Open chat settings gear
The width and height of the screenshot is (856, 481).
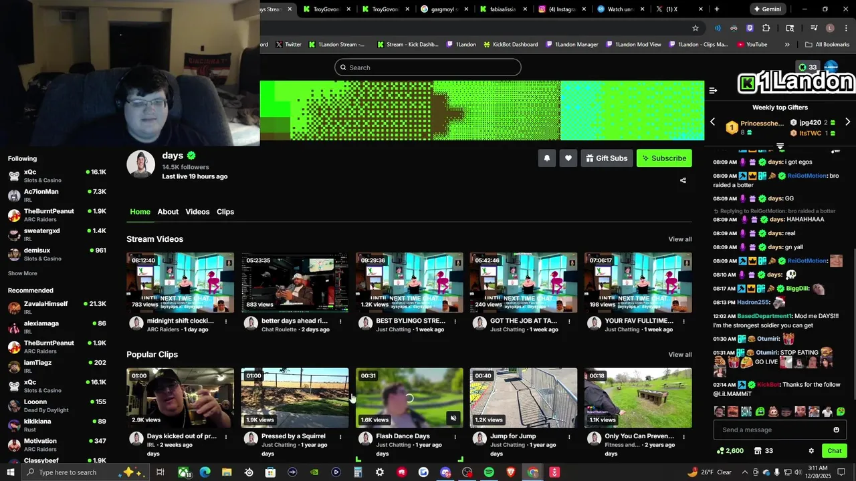pyautogui.click(x=811, y=451)
